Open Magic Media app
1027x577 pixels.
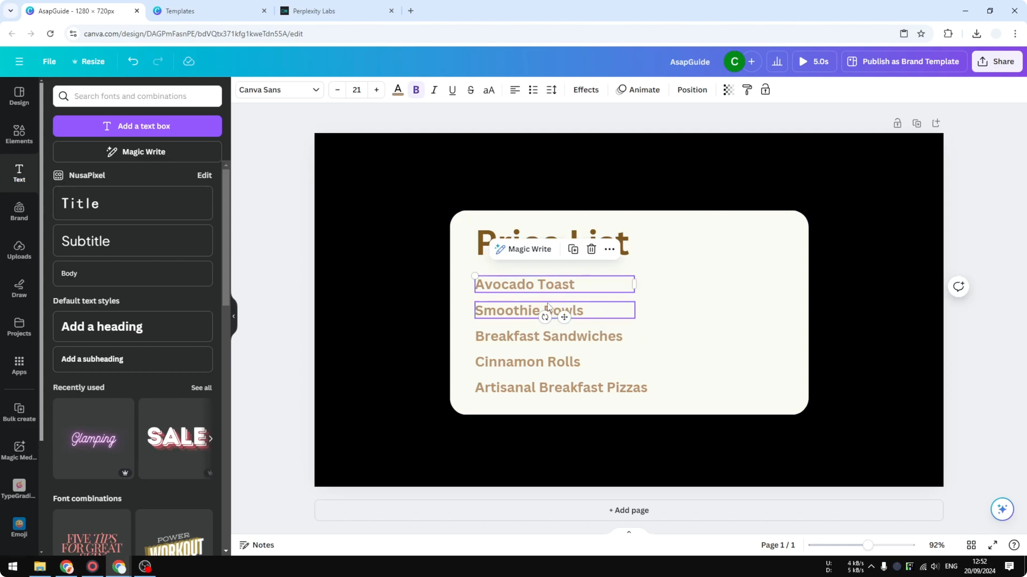tap(19, 451)
